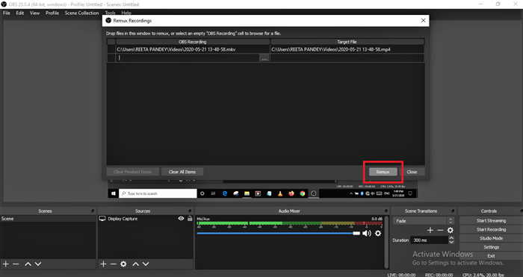Increase transition duration with the up arrow
Viewport: 523px width, 277px height.
(x=451, y=238)
